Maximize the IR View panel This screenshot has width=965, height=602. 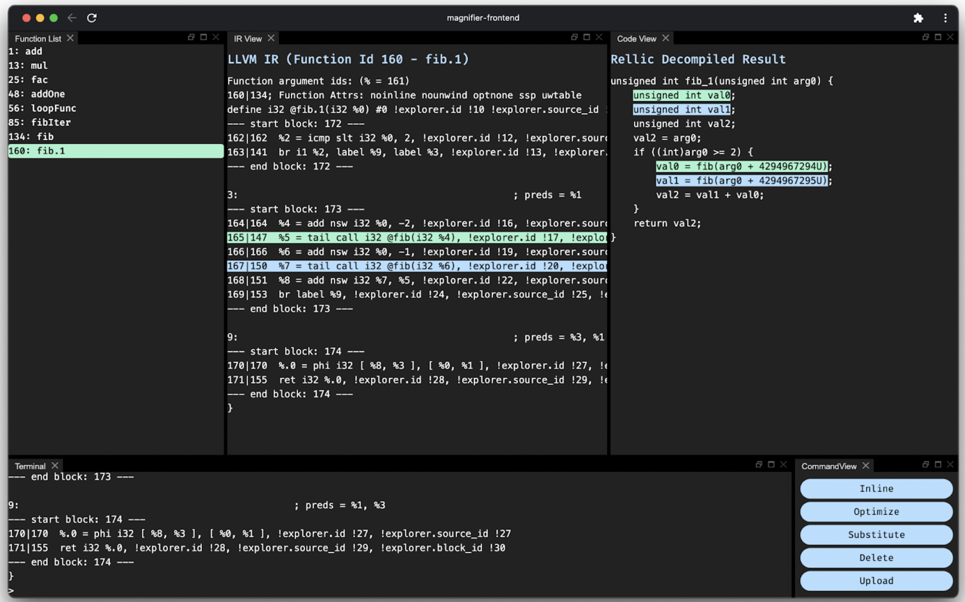(x=586, y=37)
